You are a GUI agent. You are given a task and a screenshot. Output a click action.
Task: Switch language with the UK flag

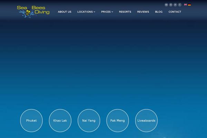coord(186,4)
